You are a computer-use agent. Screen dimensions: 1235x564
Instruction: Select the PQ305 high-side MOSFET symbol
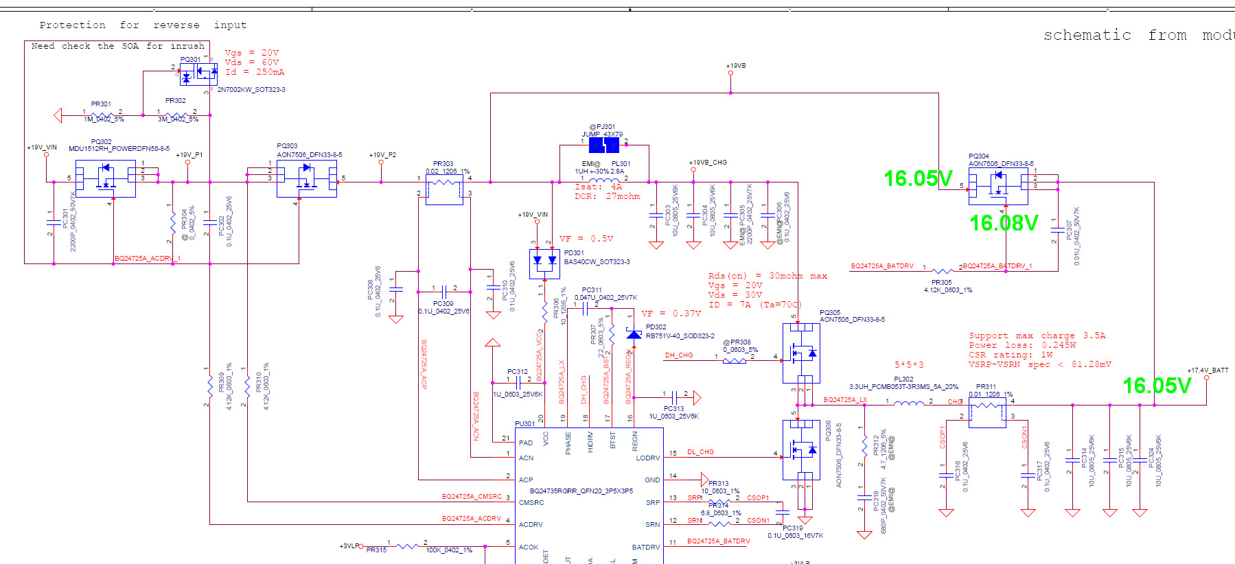(801, 353)
